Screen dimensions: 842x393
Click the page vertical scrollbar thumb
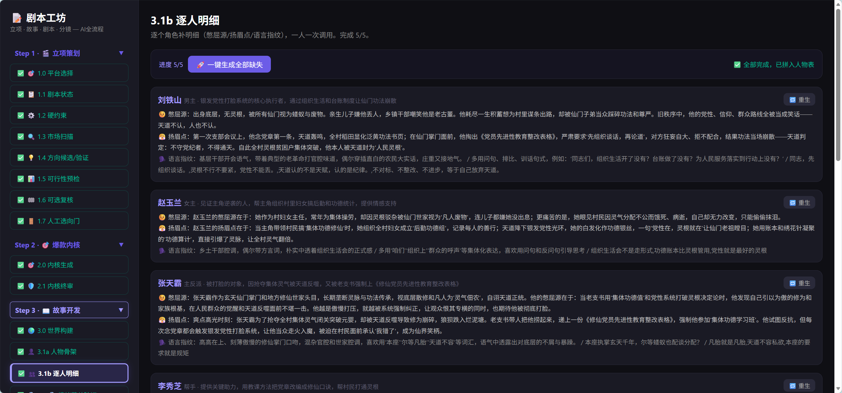point(838,85)
